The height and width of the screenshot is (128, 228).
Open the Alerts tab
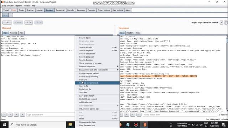click(128, 10)
